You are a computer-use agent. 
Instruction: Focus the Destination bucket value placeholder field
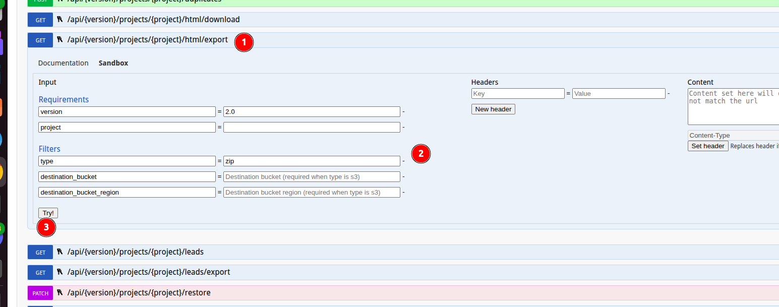tap(312, 177)
